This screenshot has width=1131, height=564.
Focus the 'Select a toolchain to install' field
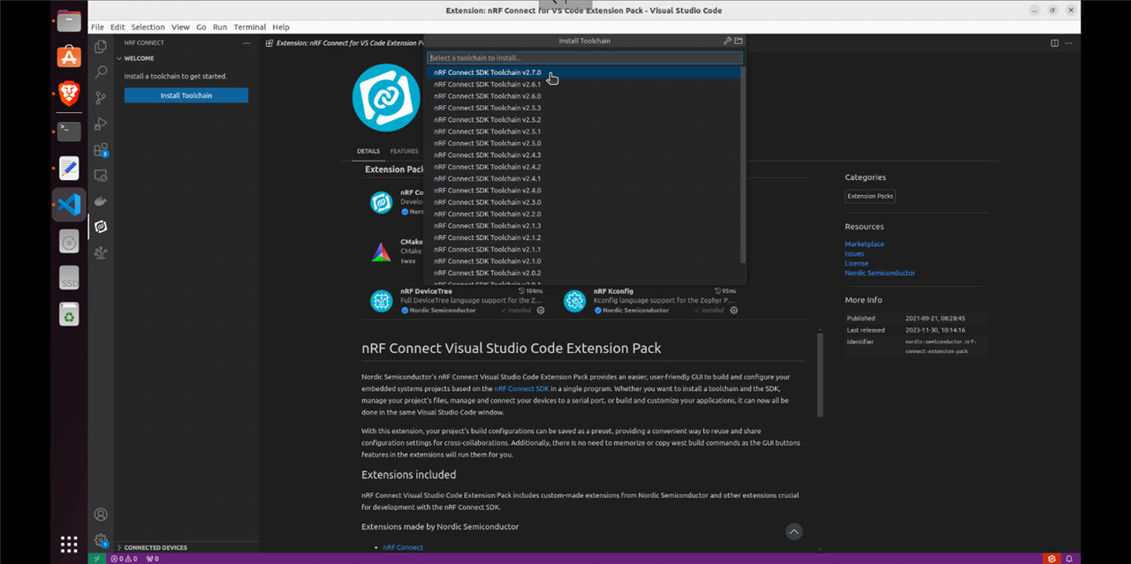[585, 57]
